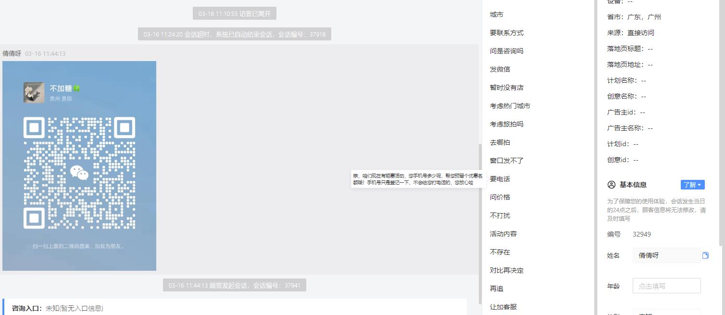Click the 落地页地址 line
Image resolution: width=725 pixels, height=315 pixels.
tap(630, 64)
